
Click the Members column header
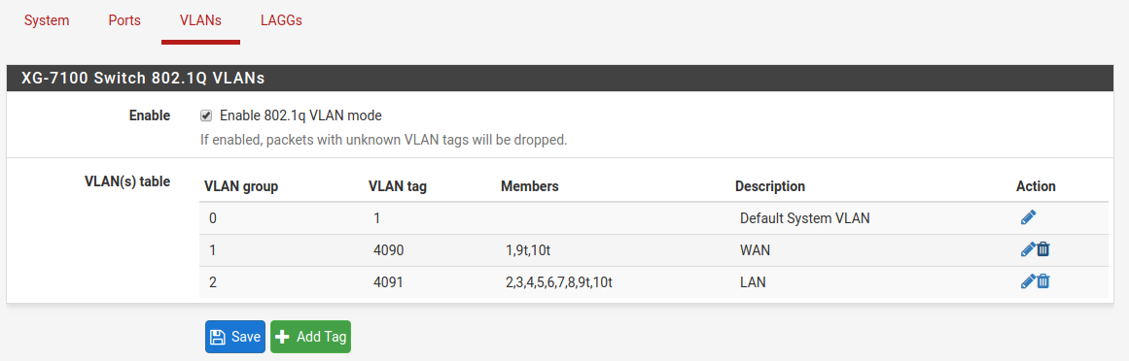click(x=530, y=186)
